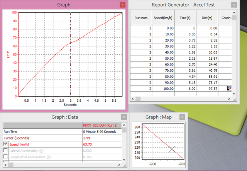247x171 pixels.
Task: Click the PBOX_023.DBN (Run 2) column header
Action: coord(102,125)
